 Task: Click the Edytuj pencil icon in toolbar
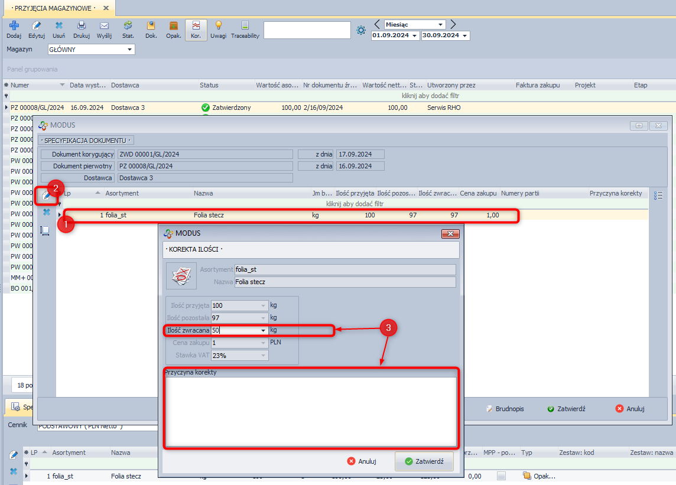coord(37,28)
